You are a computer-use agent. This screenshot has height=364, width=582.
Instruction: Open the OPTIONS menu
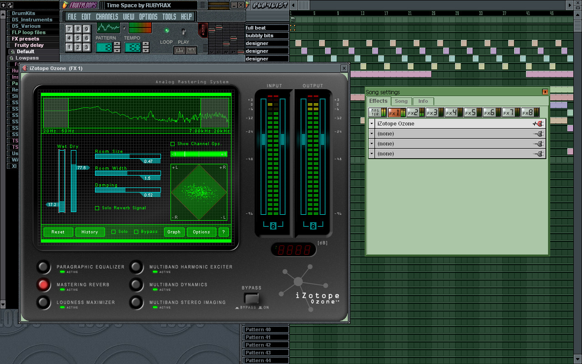pos(148,17)
